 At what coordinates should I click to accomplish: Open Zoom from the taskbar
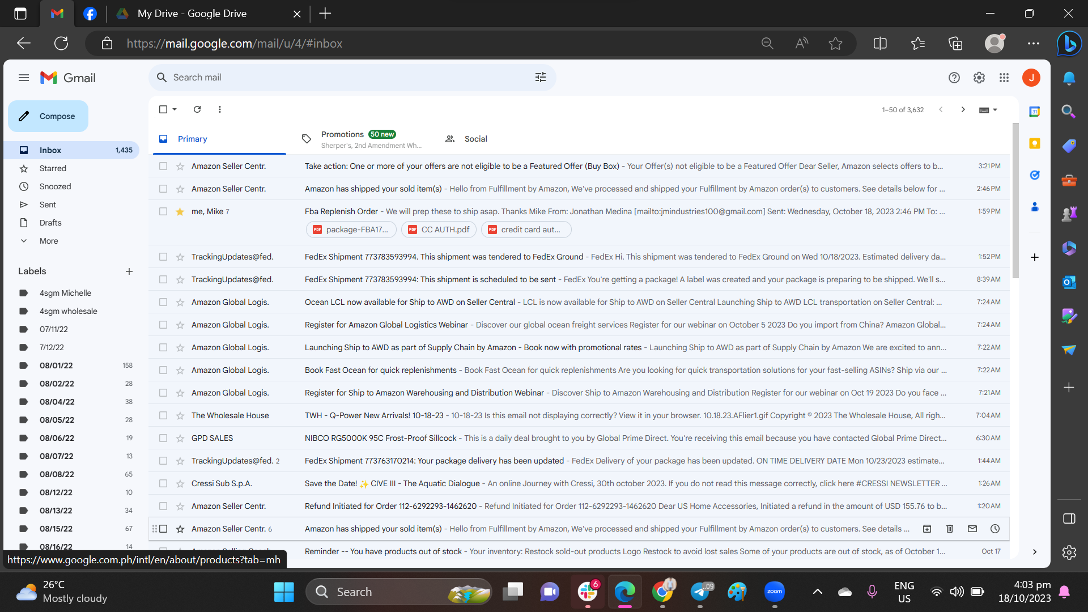tap(775, 592)
